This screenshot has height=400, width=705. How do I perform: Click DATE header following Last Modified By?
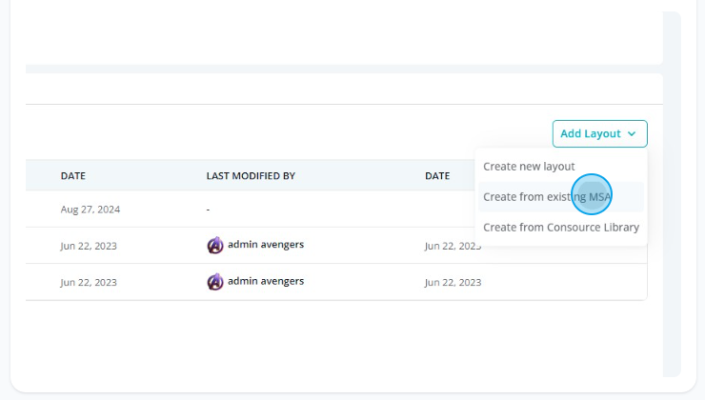pyautogui.click(x=437, y=176)
